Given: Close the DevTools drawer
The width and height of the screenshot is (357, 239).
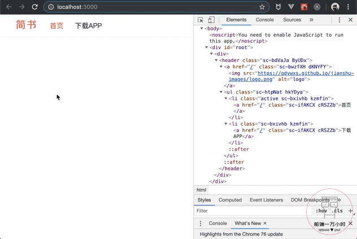Looking at the screenshot, I should 351,223.
